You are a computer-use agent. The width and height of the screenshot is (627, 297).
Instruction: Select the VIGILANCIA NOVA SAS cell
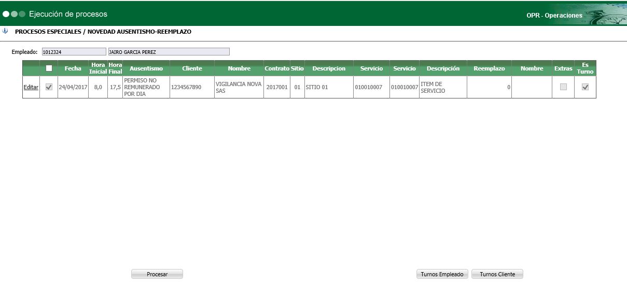click(x=239, y=87)
